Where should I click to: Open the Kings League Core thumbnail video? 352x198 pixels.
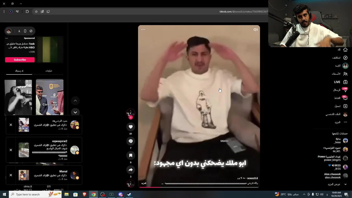point(50,97)
